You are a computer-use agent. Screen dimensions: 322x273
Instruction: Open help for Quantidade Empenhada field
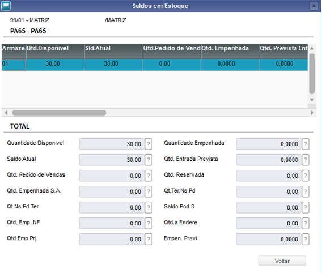[306, 144]
